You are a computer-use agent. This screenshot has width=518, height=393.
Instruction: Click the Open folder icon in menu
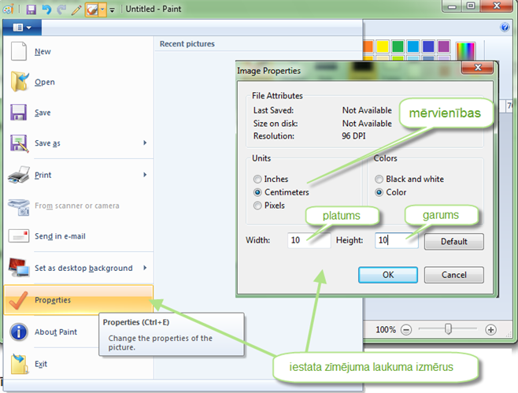point(20,82)
